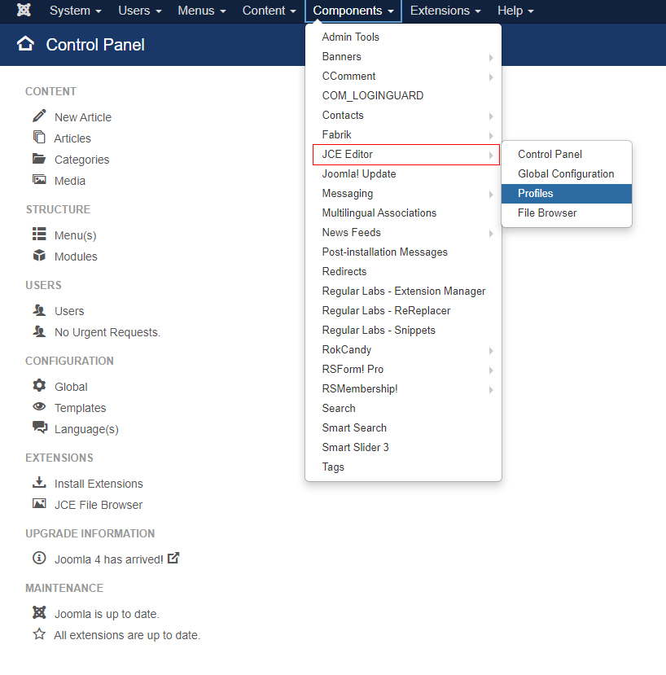
Task: Click the people icon beside No Urgent Requests
Action: pos(39,331)
